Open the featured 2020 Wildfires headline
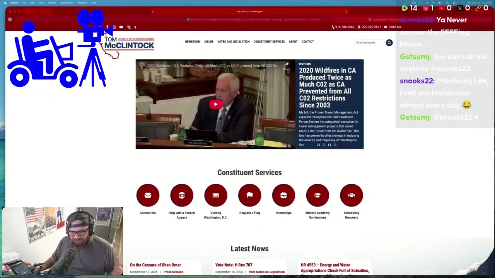 click(x=328, y=88)
